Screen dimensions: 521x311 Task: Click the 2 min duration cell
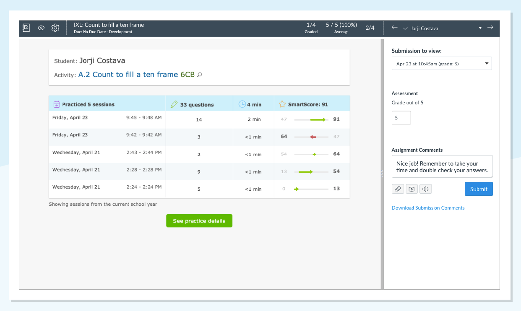(x=254, y=119)
